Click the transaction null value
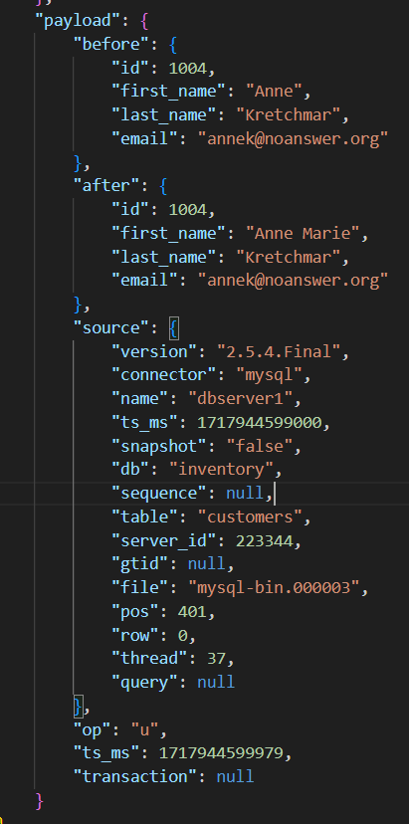Screen dimensions: 409x824 pyautogui.click(x=236, y=777)
